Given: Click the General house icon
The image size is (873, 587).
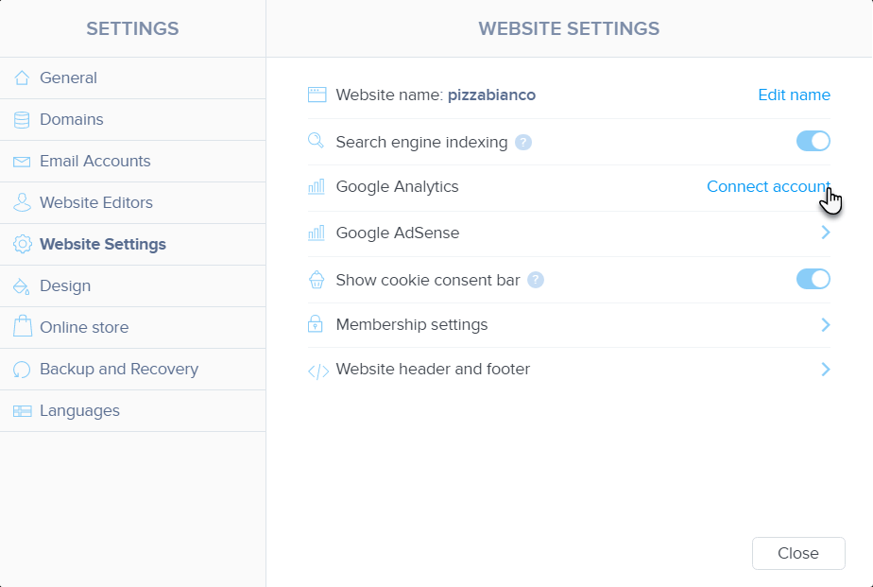Looking at the screenshot, I should pos(22,78).
